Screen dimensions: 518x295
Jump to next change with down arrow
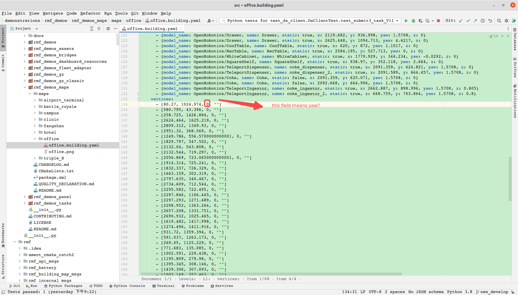(509, 36)
